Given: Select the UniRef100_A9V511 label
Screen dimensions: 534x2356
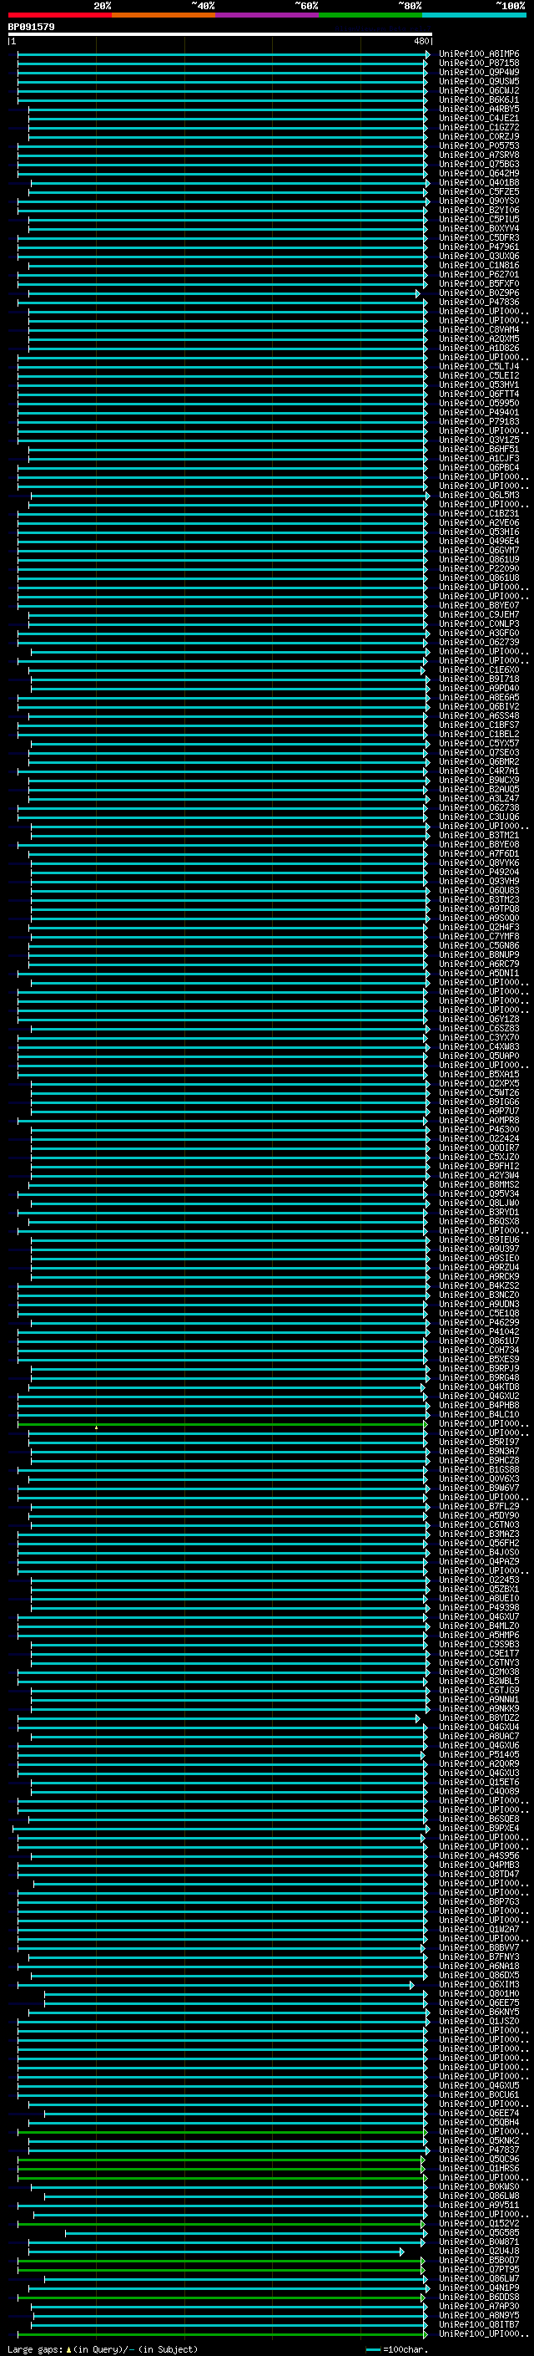Looking at the screenshot, I should pyautogui.click(x=479, y=2204).
